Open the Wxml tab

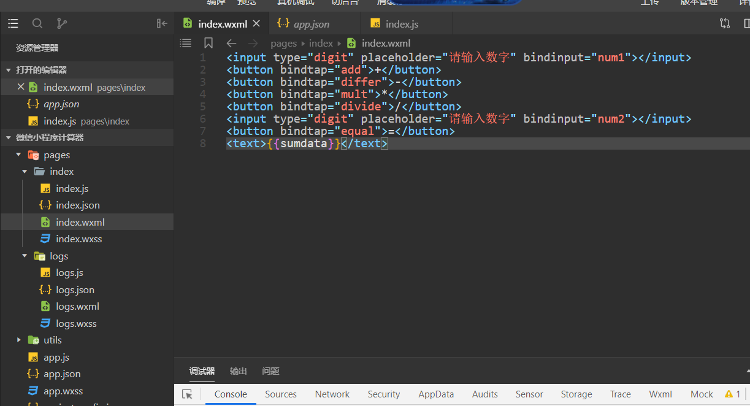click(660, 394)
